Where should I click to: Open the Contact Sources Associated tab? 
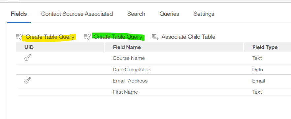click(77, 14)
